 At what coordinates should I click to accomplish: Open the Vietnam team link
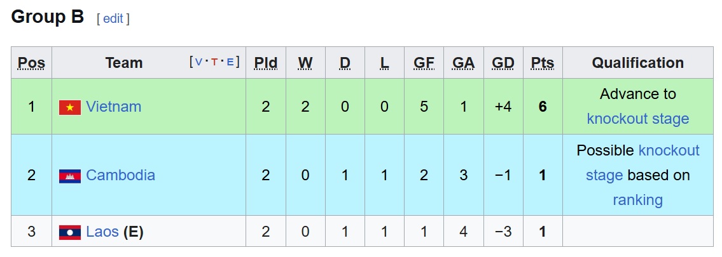114,107
